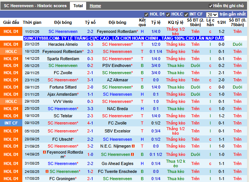This screenshot has width=249, height=182.
Task: Click FC Twente Enschede team name
Action: click(x=118, y=171)
